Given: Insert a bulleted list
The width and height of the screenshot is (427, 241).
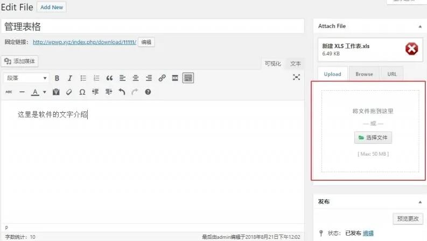Looking at the screenshot, I should [x=83, y=78].
